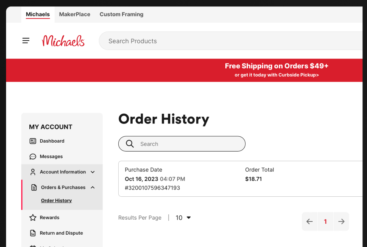Open the Order History link in sidebar
Viewport: 367px width, 247px height.
[56, 200]
